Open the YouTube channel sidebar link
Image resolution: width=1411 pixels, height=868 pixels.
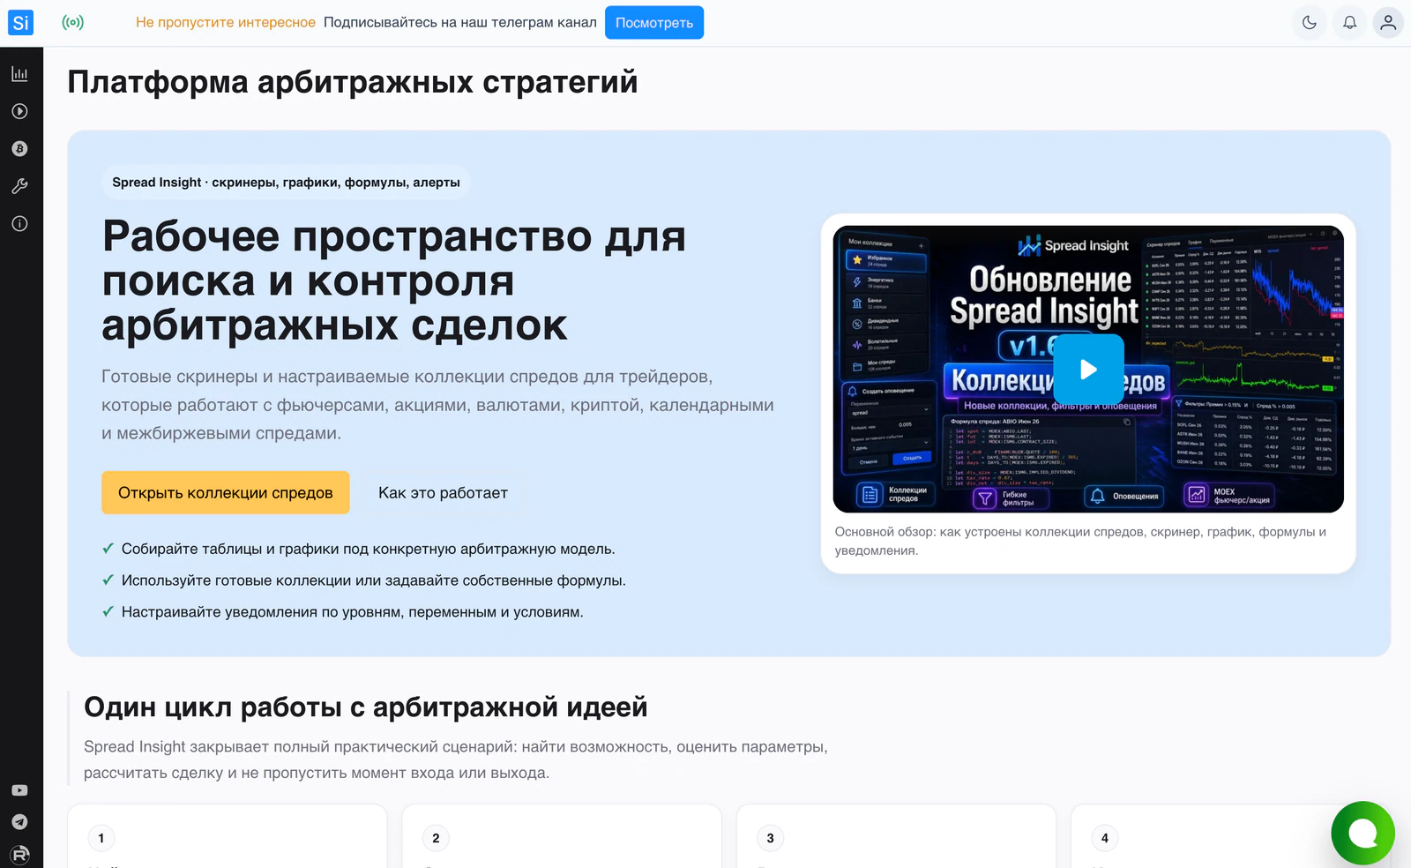click(x=19, y=790)
